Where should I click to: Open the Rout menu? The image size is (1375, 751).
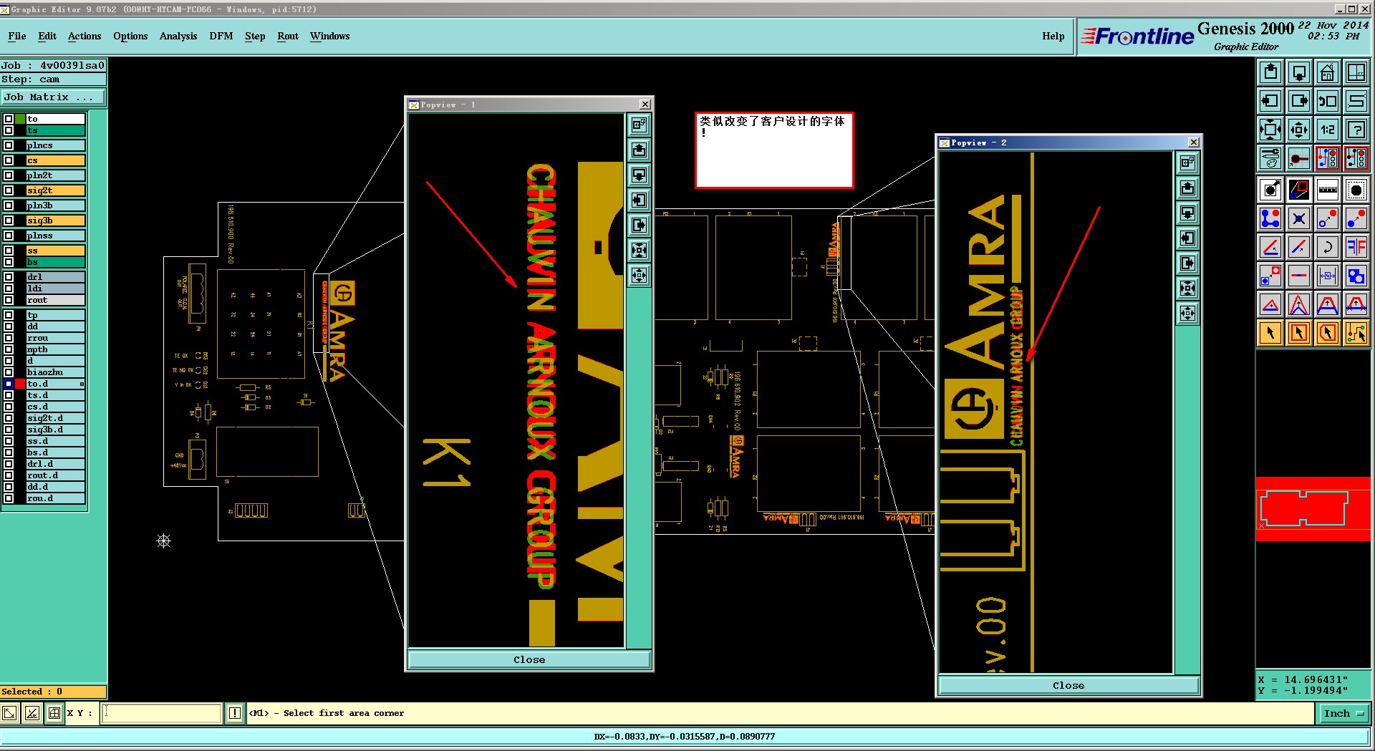[288, 36]
